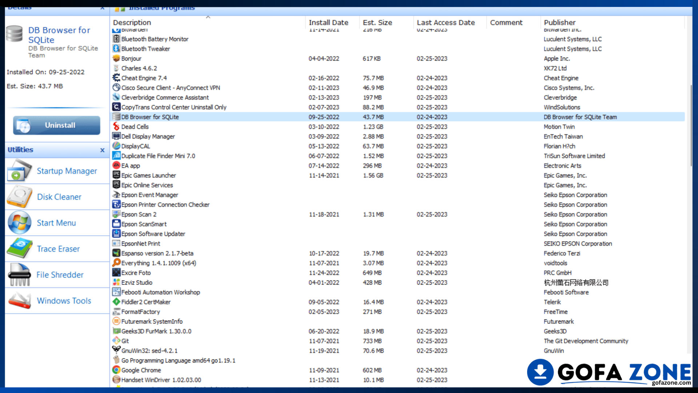Click the Startup Manager icon
This screenshot has width=698, height=393.
pos(19,171)
